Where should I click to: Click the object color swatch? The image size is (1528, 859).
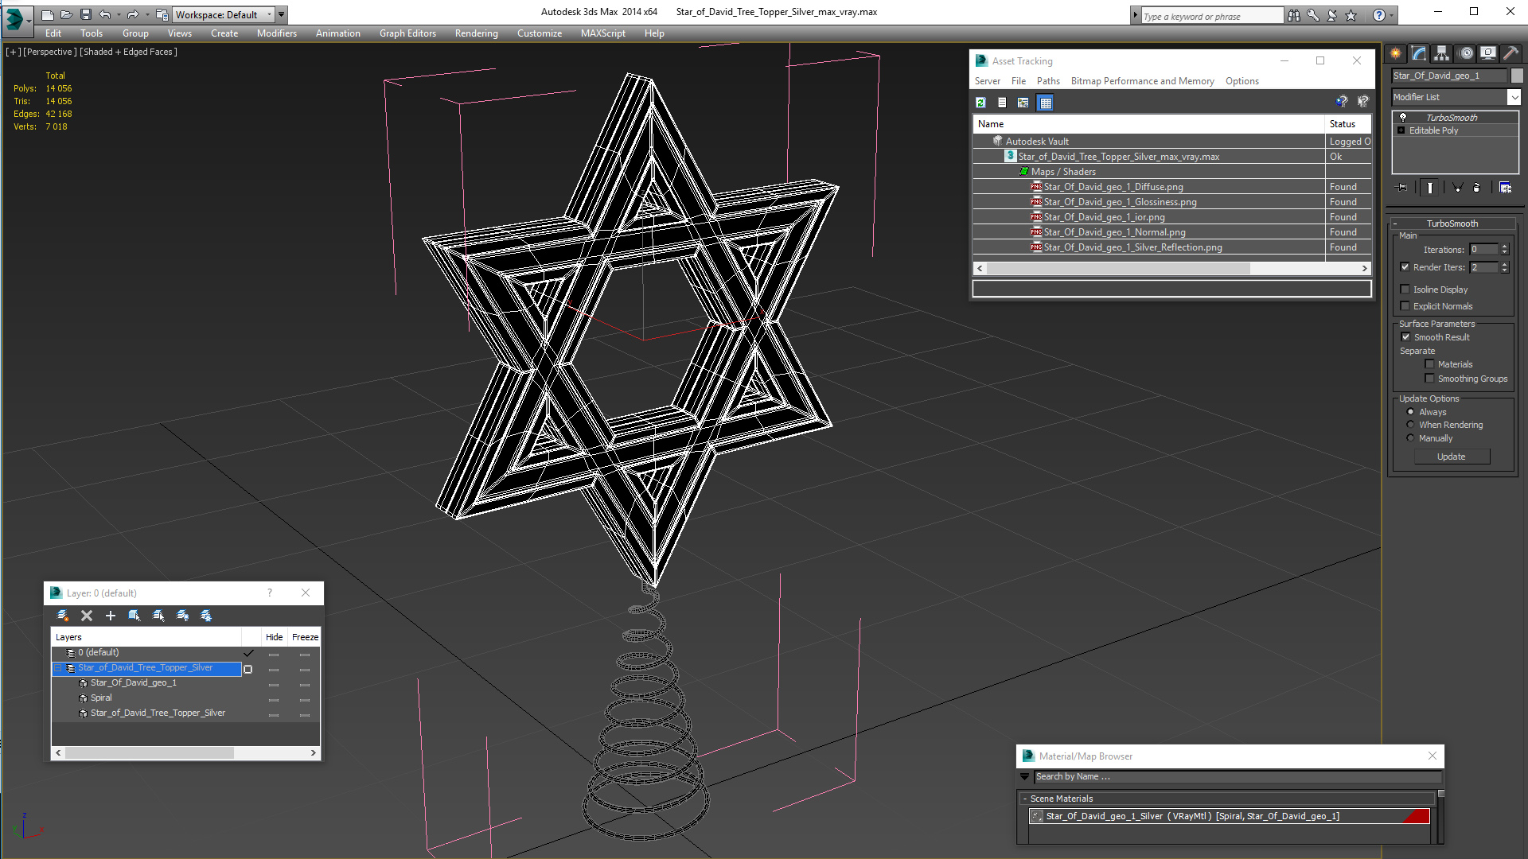pyautogui.click(x=1517, y=76)
